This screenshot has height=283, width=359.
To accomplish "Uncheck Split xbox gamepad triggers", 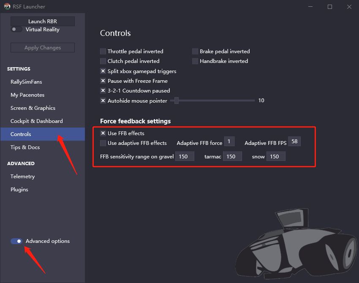I will coord(103,71).
